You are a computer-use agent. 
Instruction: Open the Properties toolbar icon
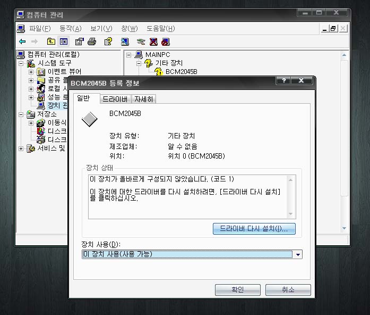click(79, 42)
